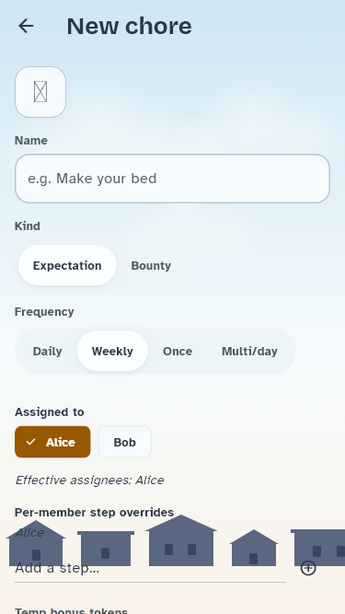Click the Effective assignees: Alice text
Image resolution: width=345 pixels, height=614 pixels.
(89, 481)
